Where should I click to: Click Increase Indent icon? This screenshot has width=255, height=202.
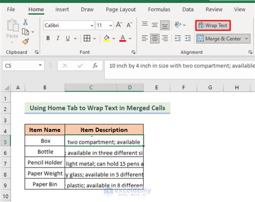pyautogui.click(x=188, y=38)
